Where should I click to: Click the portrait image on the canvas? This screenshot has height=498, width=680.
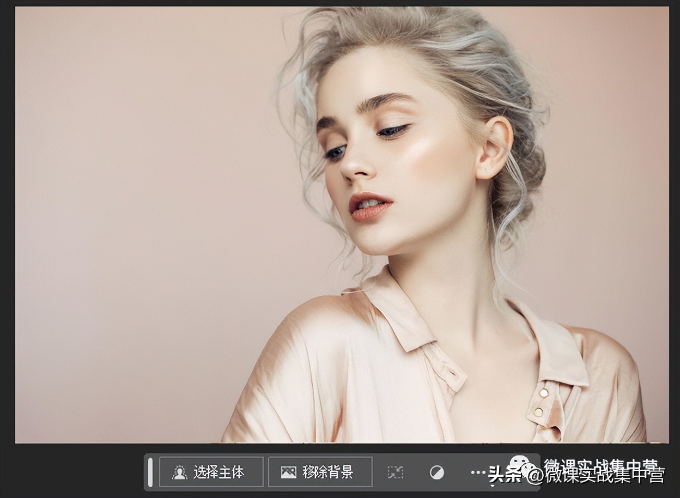pyautogui.click(x=342, y=224)
